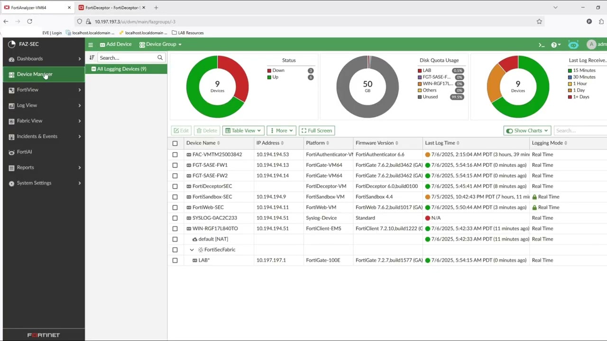607x341 pixels.
Task: Open the CLI console icon
Action: coord(542,45)
